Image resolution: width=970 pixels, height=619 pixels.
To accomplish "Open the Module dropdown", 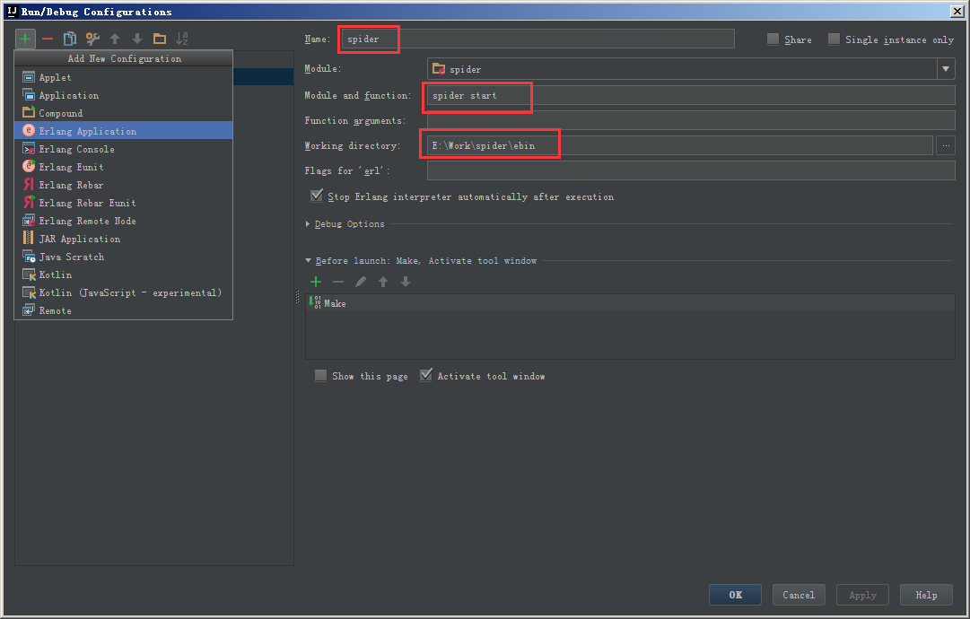I will pyautogui.click(x=946, y=68).
